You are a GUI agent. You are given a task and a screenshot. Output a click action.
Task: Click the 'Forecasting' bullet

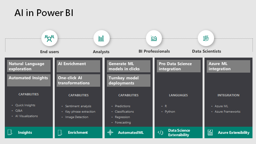click(123, 123)
